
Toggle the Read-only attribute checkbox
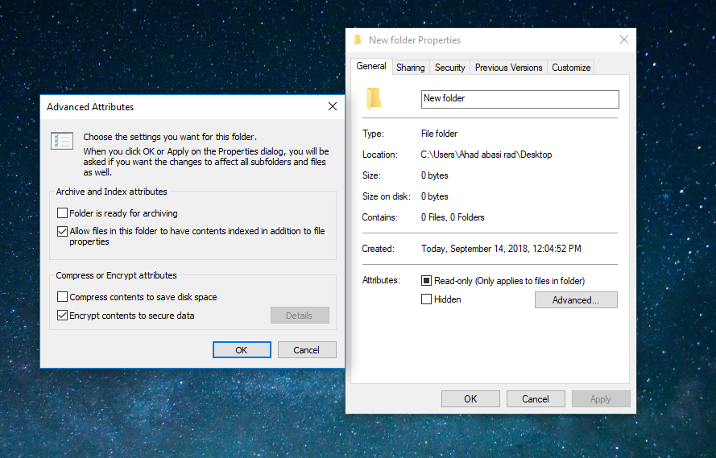click(x=426, y=281)
